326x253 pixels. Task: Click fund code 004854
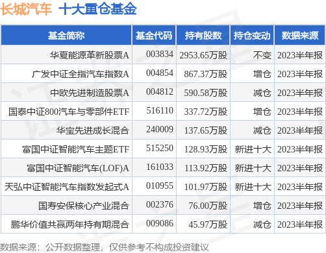pos(160,73)
